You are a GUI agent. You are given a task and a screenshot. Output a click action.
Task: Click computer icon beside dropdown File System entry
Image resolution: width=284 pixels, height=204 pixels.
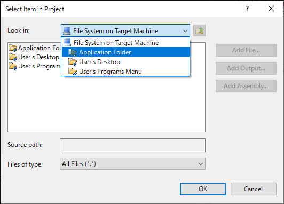(x=67, y=43)
